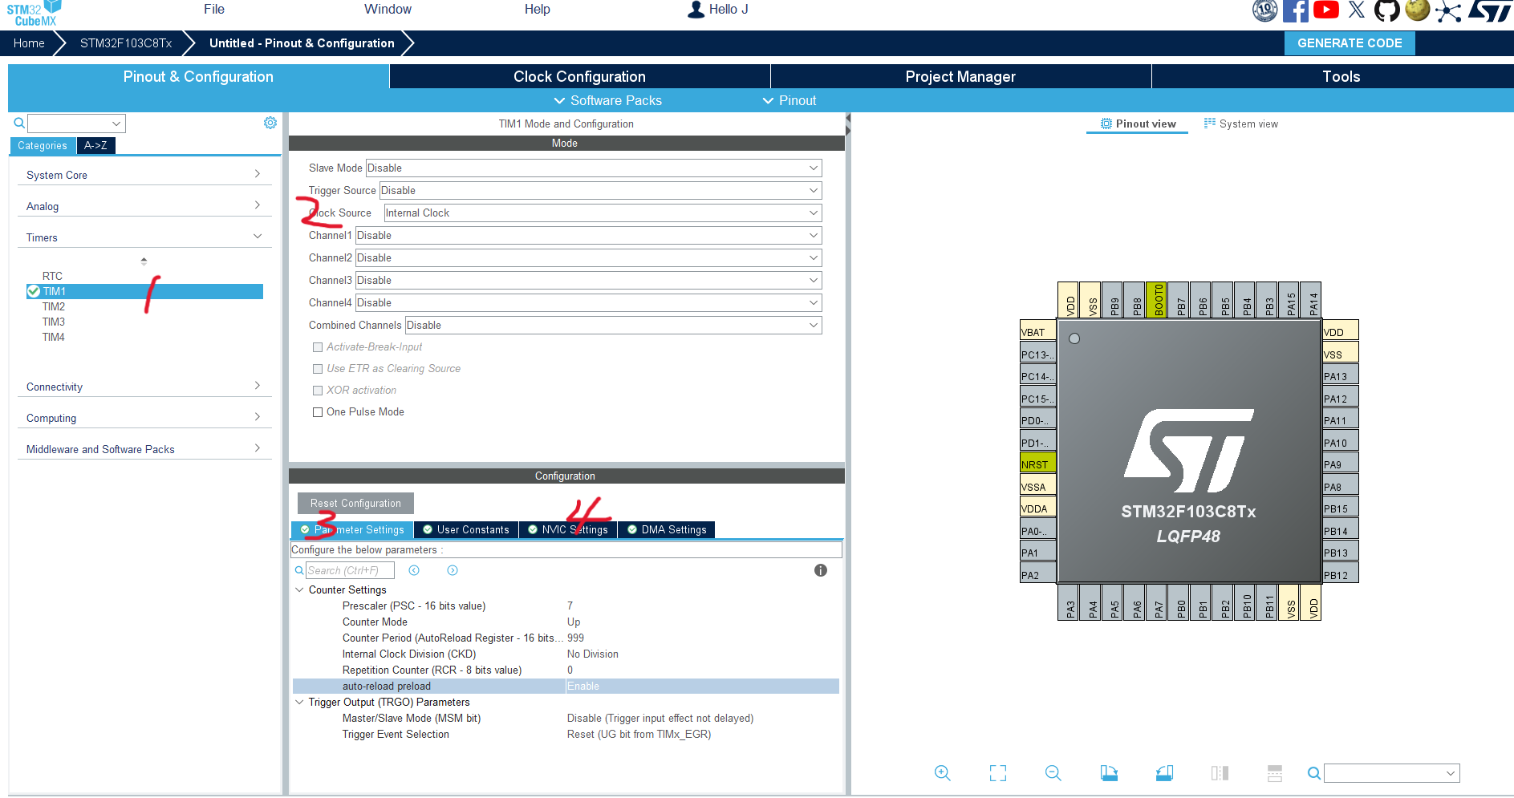The image size is (1514, 798).
Task: Open the GitHub icon
Action: tap(1386, 10)
